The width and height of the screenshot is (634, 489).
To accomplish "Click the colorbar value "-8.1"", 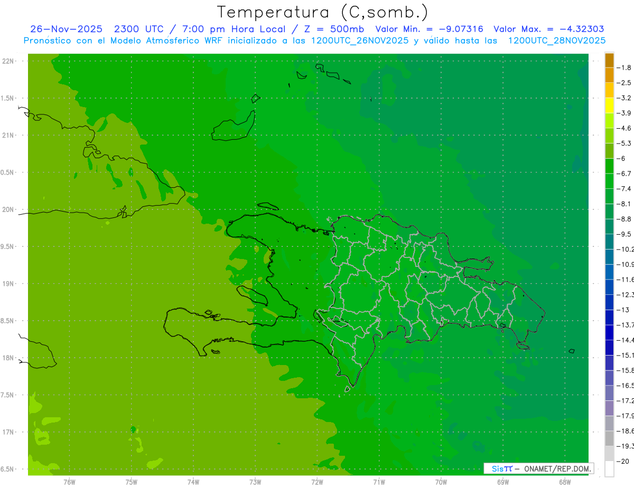I will click(624, 204).
